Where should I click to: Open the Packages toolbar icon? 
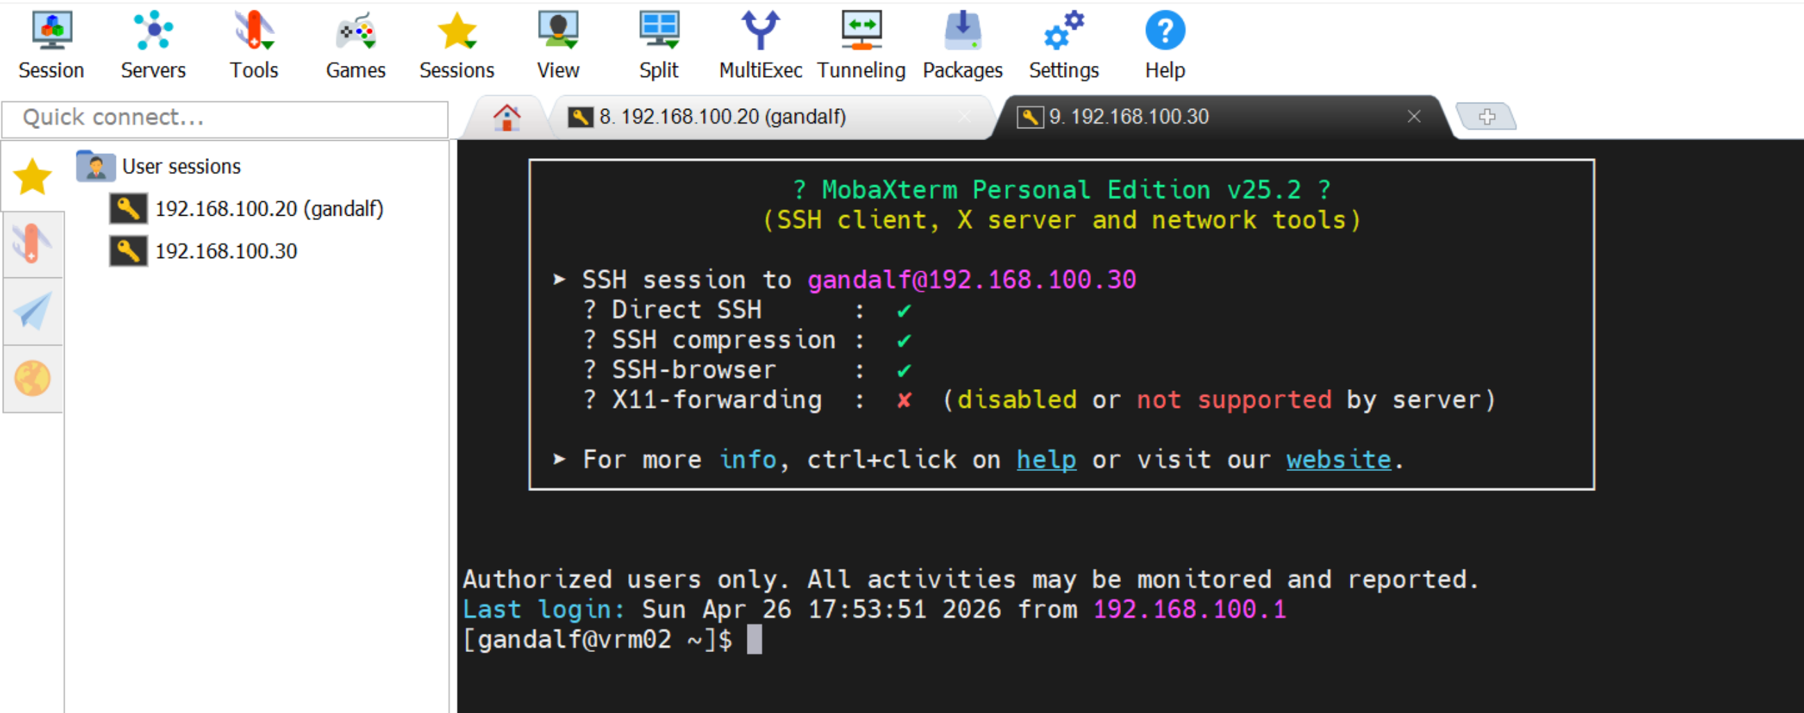point(962,45)
